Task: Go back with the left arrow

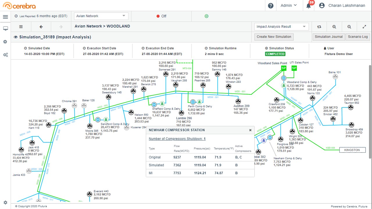Action: [41, 27]
